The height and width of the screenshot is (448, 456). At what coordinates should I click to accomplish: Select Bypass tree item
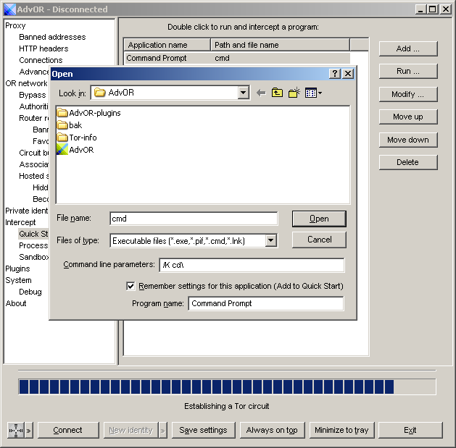pos(33,95)
